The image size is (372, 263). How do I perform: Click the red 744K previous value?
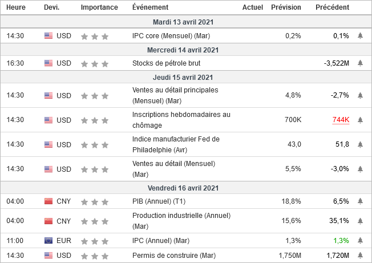pos(341,120)
